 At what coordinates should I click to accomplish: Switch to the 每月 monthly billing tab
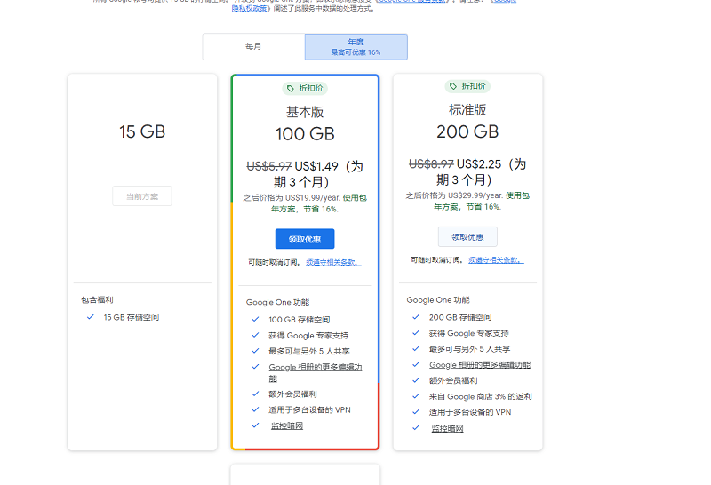coord(253,47)
